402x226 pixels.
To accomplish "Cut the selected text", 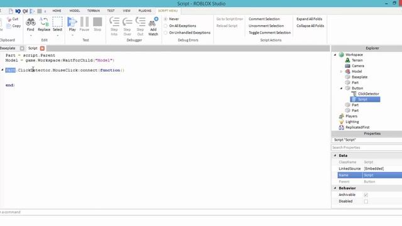I will point(13,19).
